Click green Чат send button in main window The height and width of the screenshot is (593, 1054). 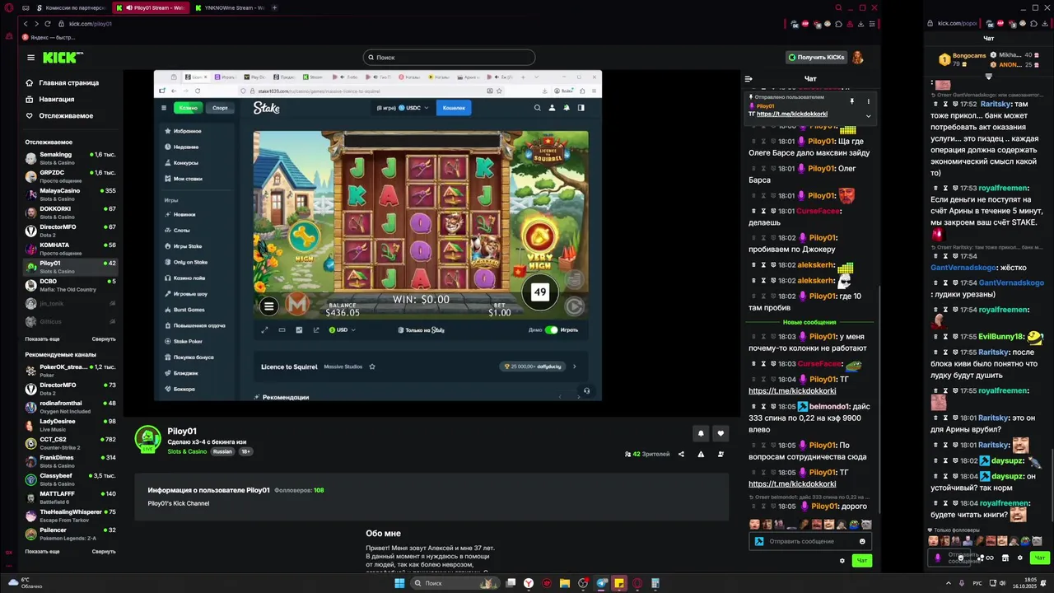pos(862,561)
